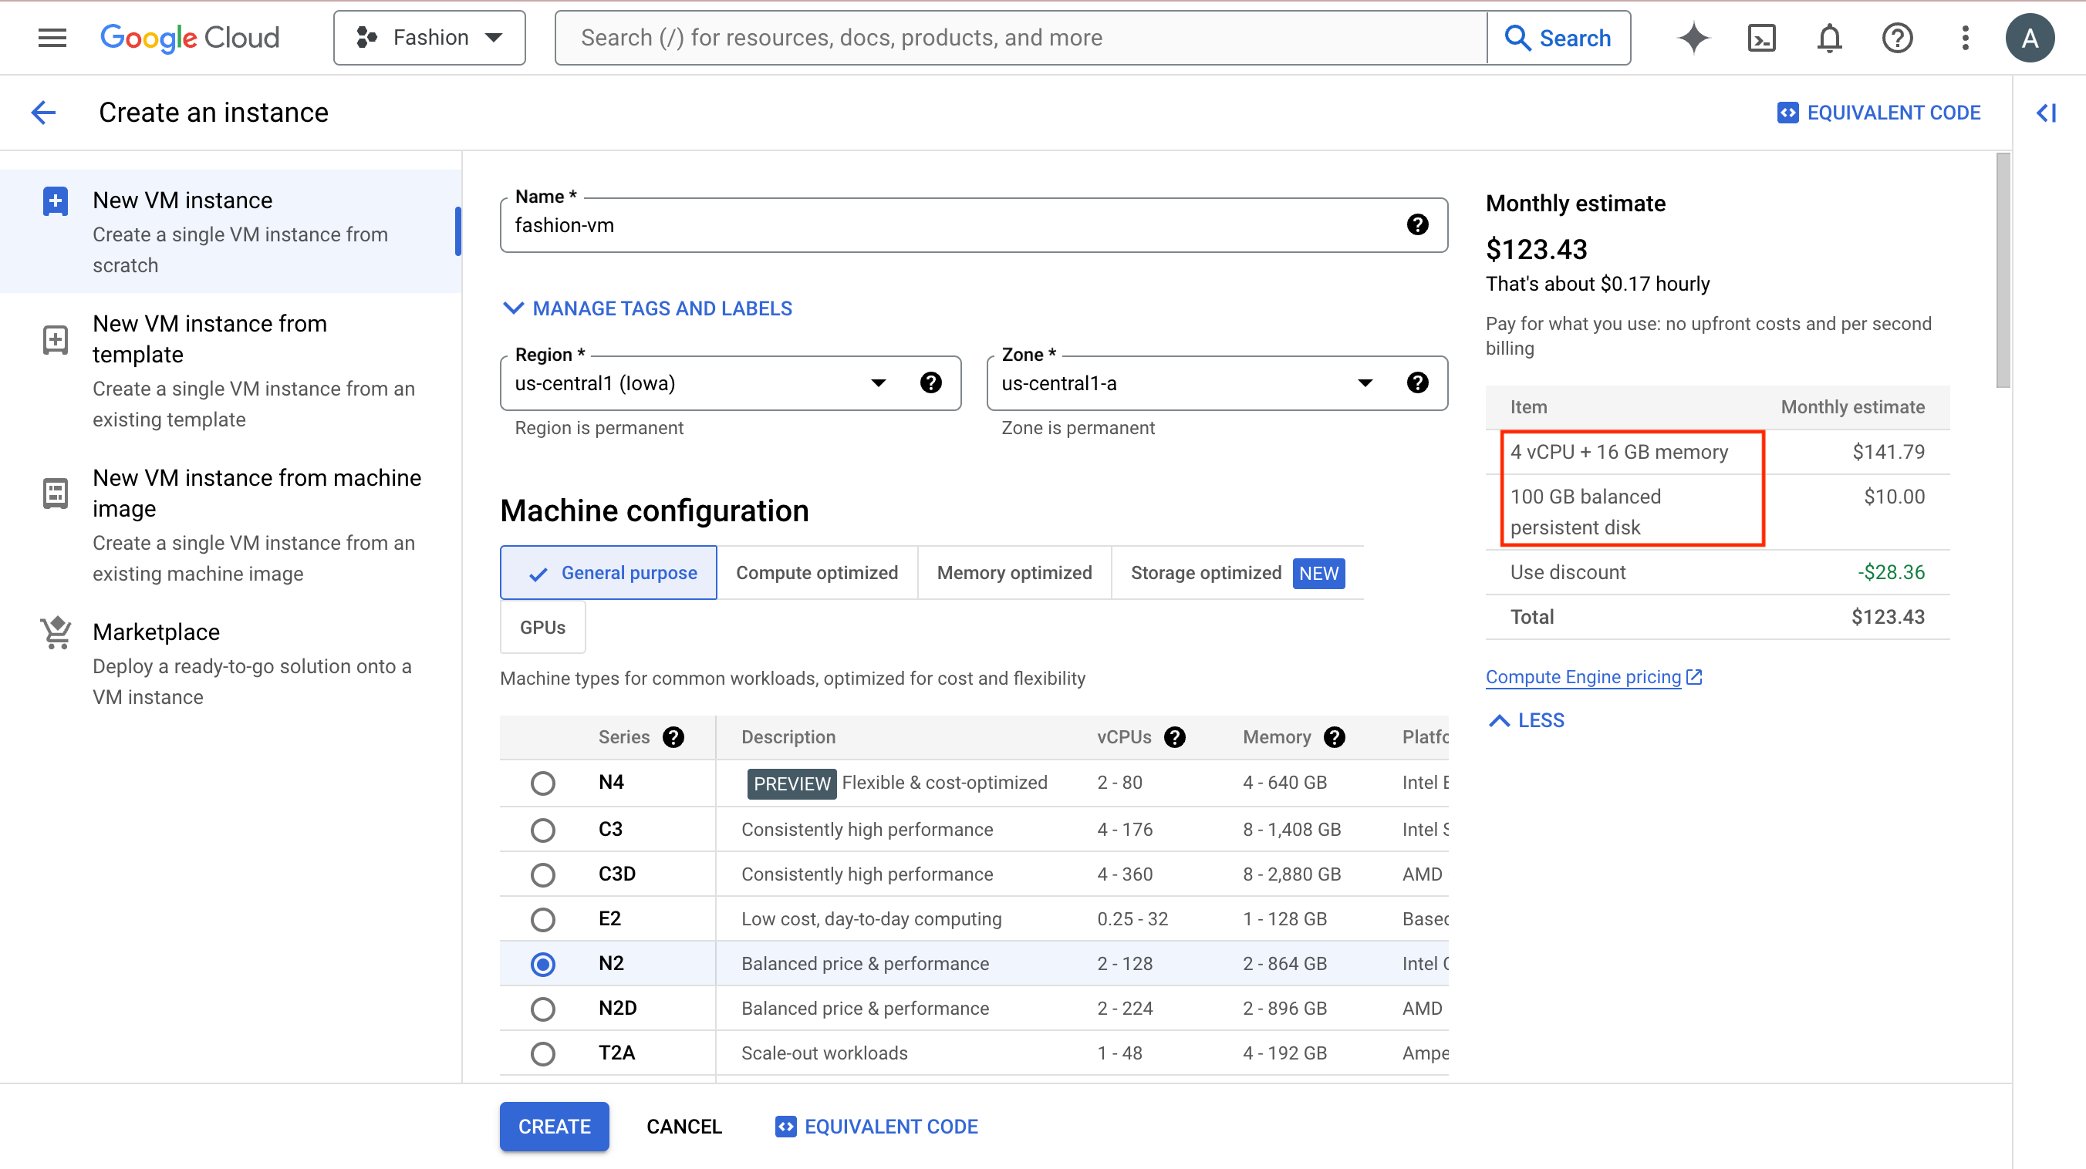Choose the T2A series radio button

542,1053
